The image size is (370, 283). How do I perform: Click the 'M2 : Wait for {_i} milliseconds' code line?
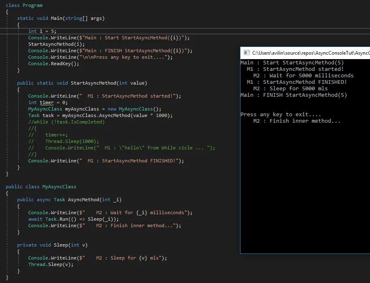click(x=110, y=213)
